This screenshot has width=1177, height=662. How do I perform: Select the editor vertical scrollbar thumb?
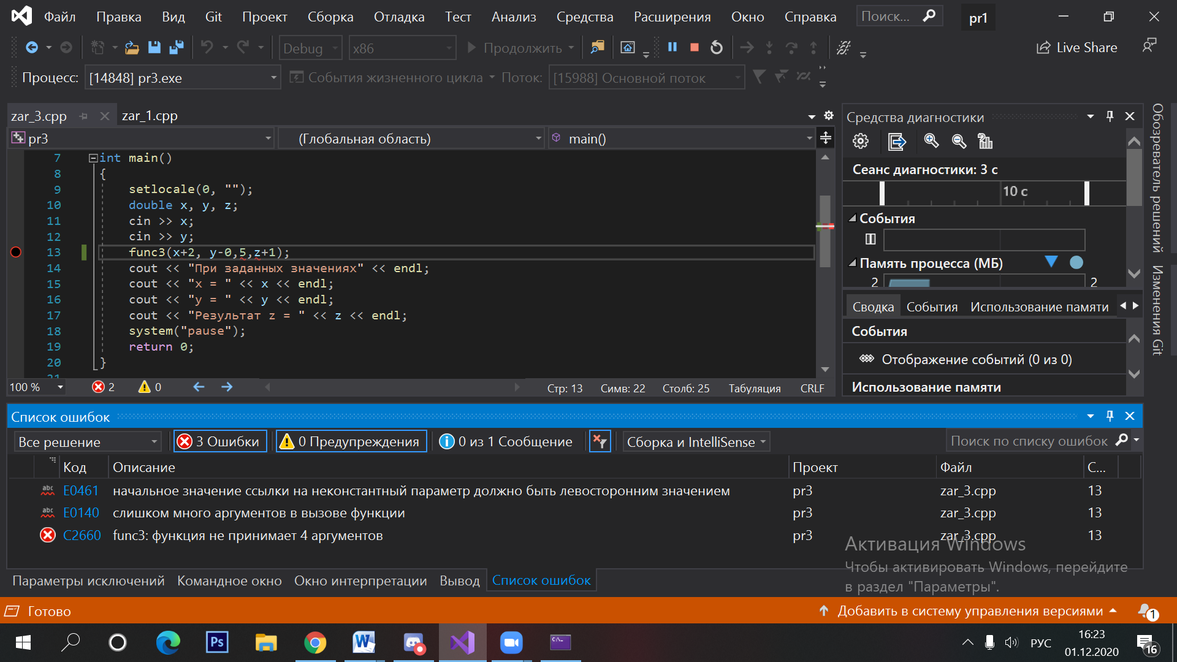825,230
